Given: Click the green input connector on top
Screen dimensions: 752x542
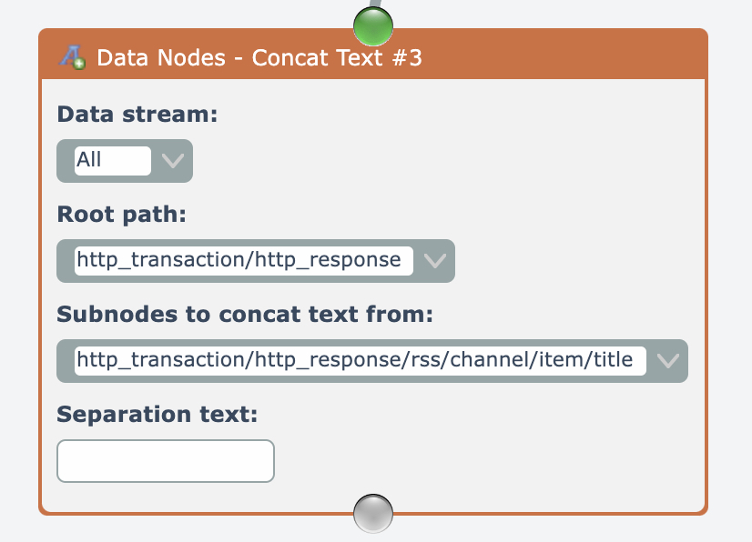Looking at the screenshot, I should coord(372,25).
